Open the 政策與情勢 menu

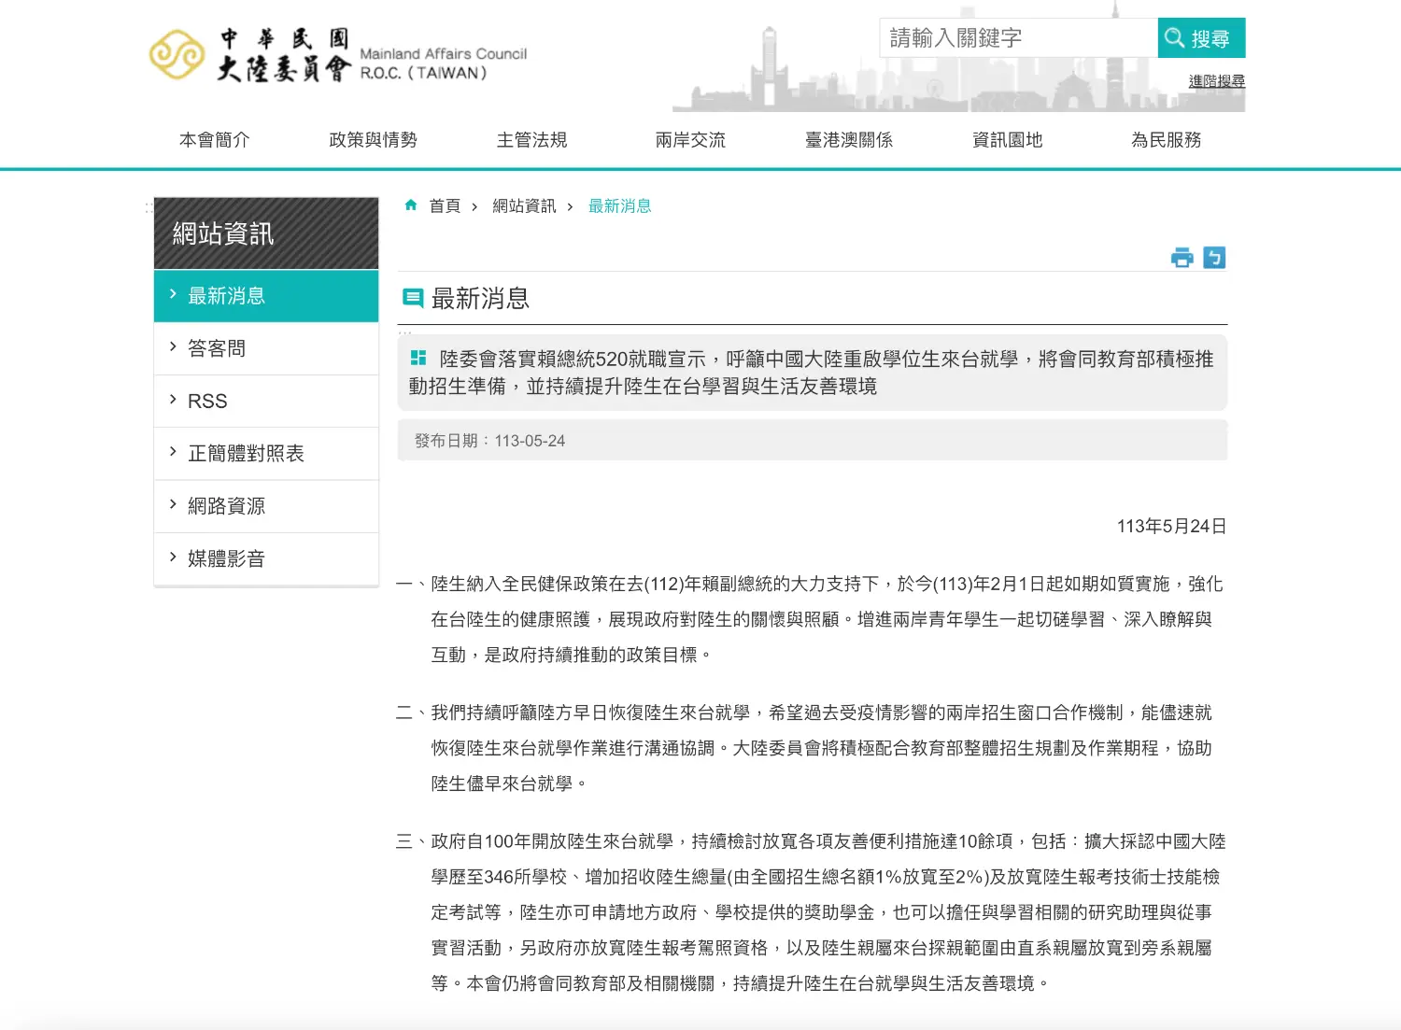(x=373, y=140)
